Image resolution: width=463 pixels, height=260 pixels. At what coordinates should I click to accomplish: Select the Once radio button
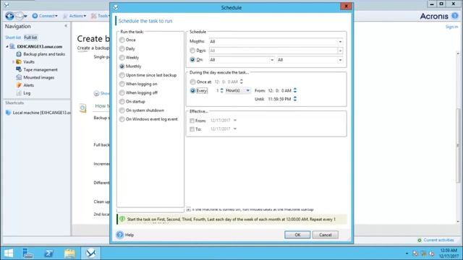pyautogui.click(x=122, y=40)
